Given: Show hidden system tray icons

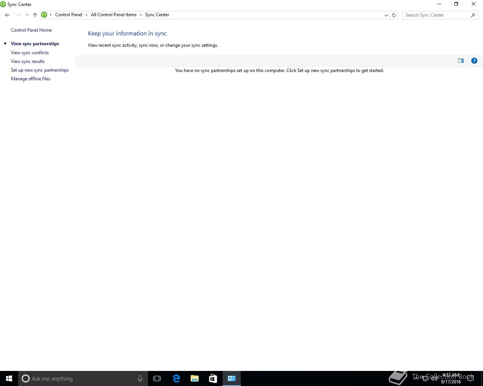Looking at the screenshot, I should click(x=417, y=378).
